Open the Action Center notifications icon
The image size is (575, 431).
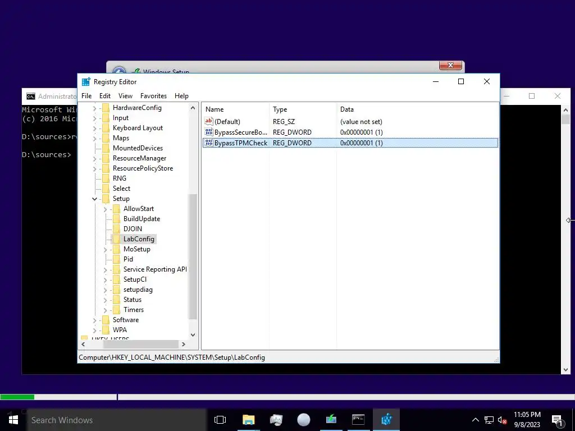pos(557,420)
